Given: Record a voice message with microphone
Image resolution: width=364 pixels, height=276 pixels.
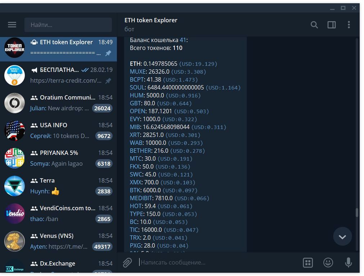Looking at the screenshot, I should [x=348, y=263].
